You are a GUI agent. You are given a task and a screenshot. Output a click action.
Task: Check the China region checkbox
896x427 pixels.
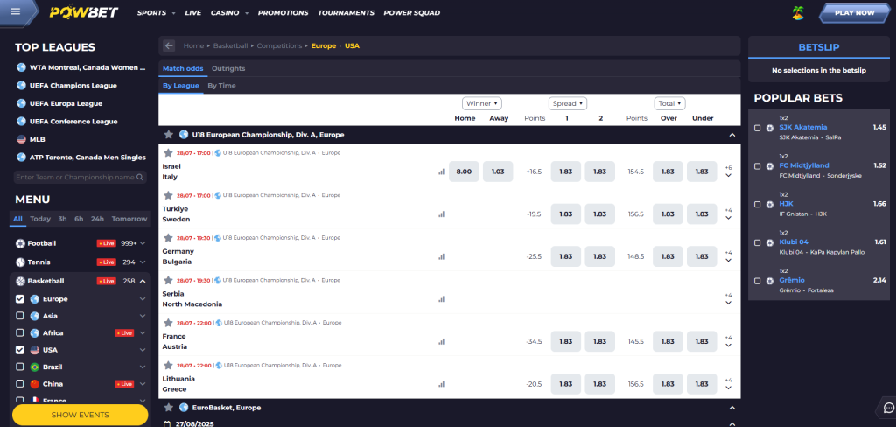pyautogui.click(x=20, y=383)
